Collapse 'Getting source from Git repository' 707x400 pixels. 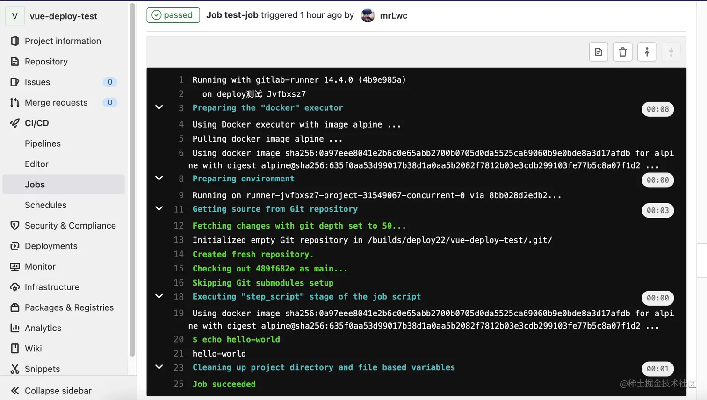pyautogui.click(x=159, y=208)
